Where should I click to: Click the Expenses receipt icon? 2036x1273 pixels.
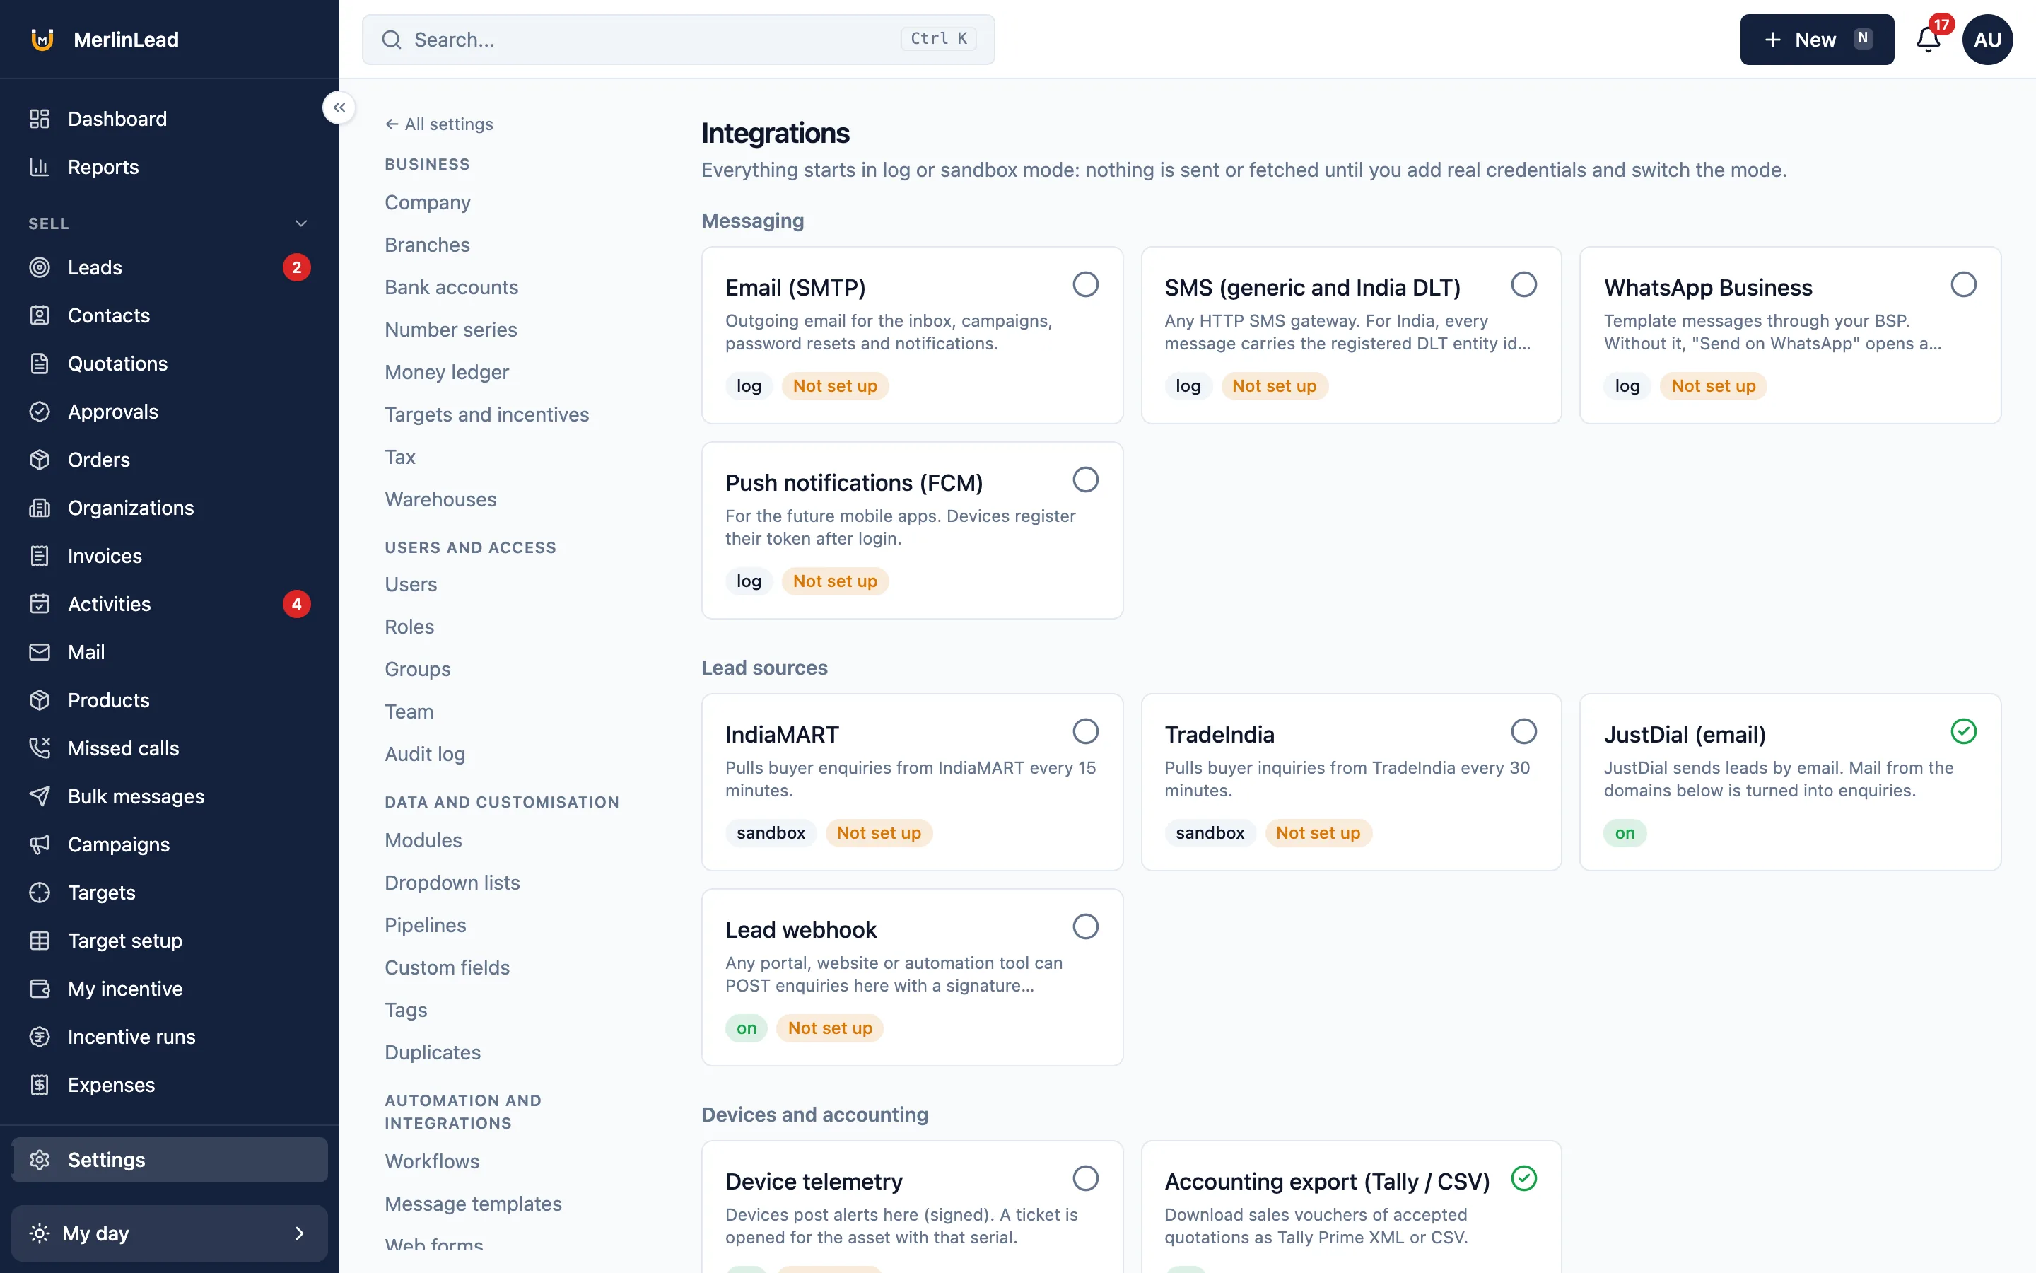click(40, 1084)
